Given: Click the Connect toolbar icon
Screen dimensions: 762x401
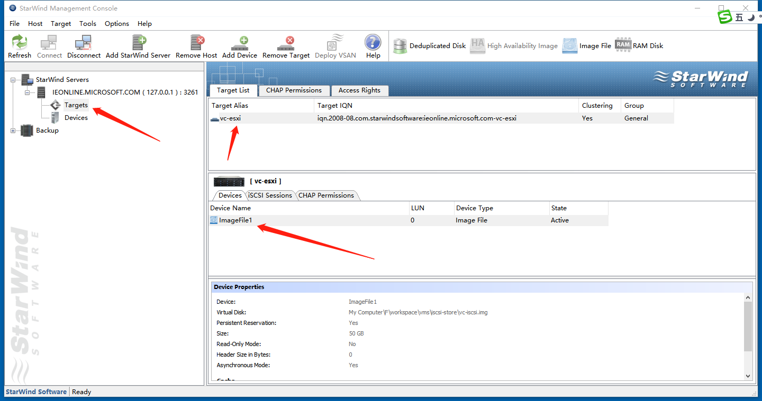Looking at the screenshot, I should pyautogui.click(x=49, y=43).
